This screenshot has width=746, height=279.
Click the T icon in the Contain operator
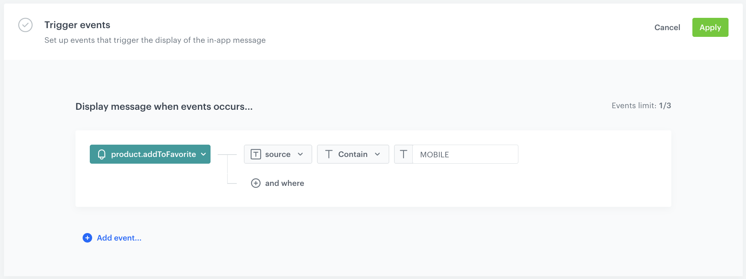pos(329,154)
